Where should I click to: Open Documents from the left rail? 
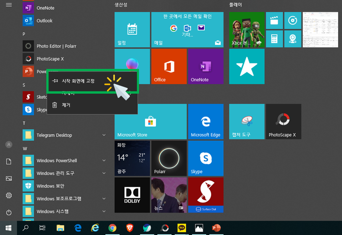(x=9, y=161)
